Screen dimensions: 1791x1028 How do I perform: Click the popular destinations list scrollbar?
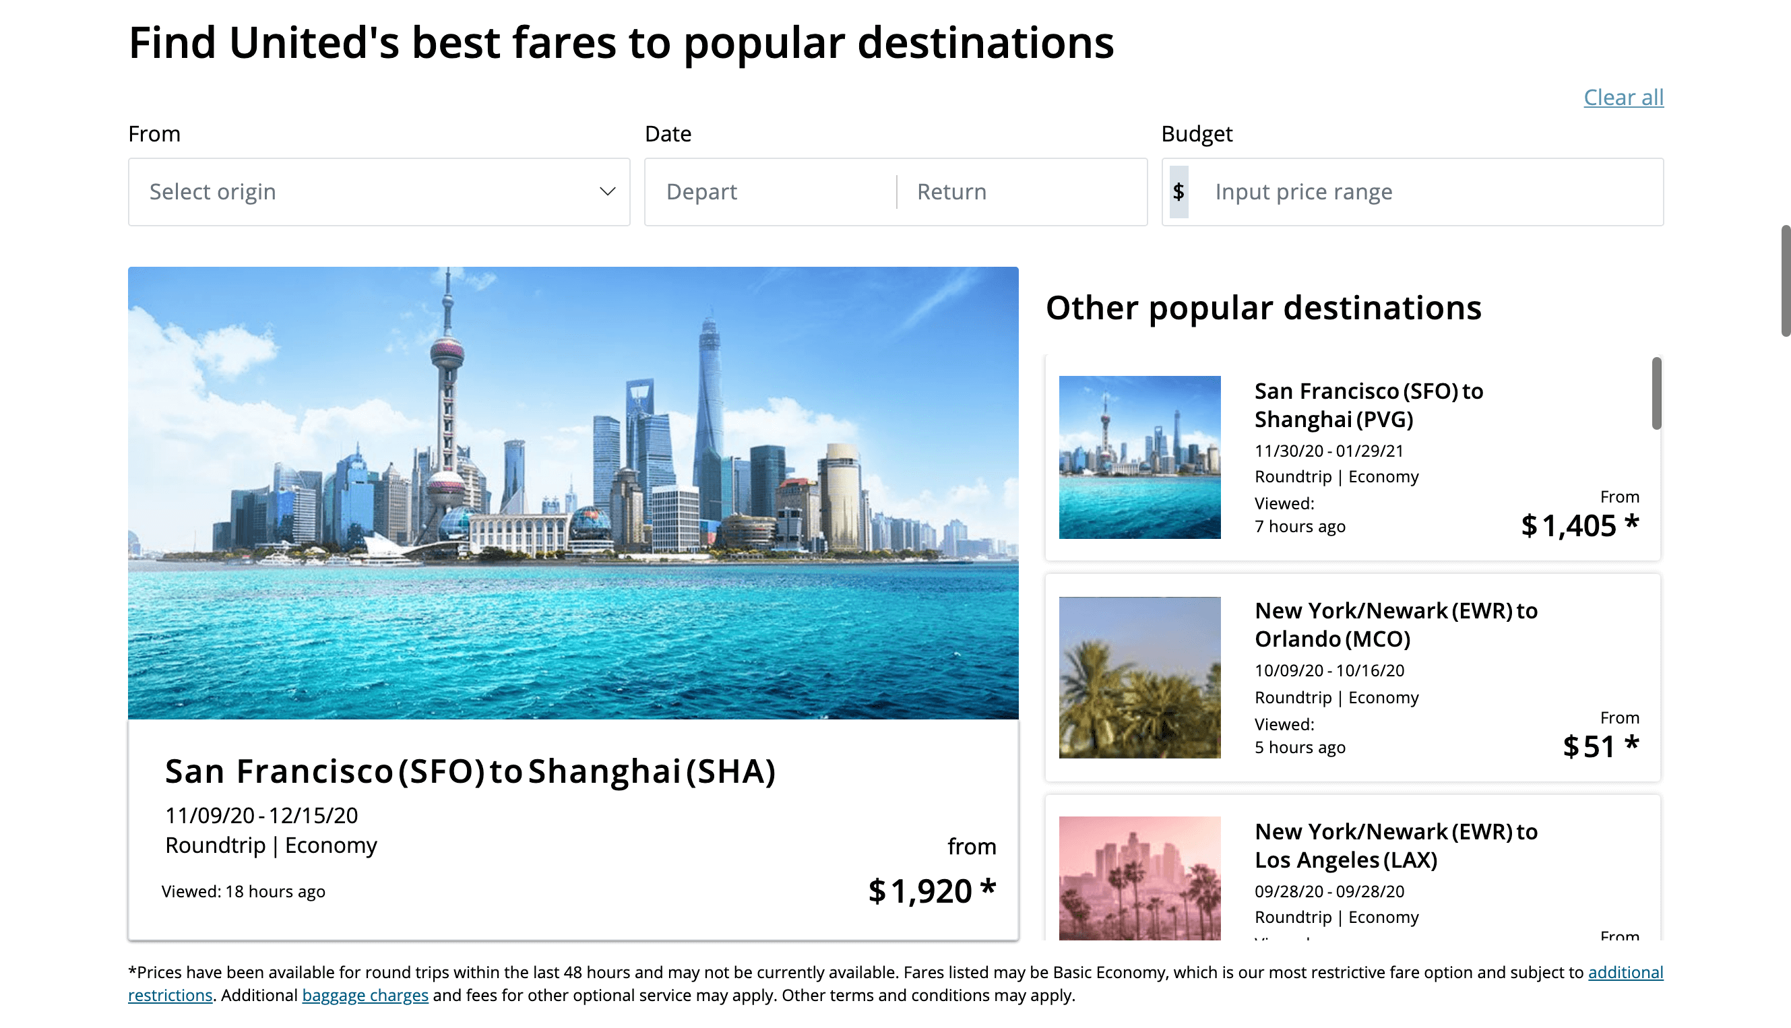pos(1656,393)
